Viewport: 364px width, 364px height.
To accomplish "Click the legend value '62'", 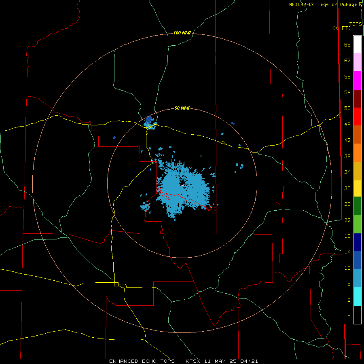I will tap(347, 61).
